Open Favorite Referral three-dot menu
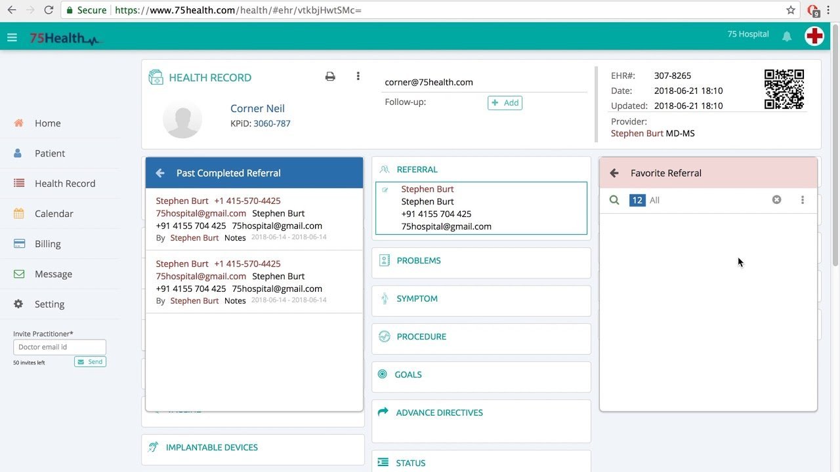Screen dimensions: 840x472 [802, 200]
